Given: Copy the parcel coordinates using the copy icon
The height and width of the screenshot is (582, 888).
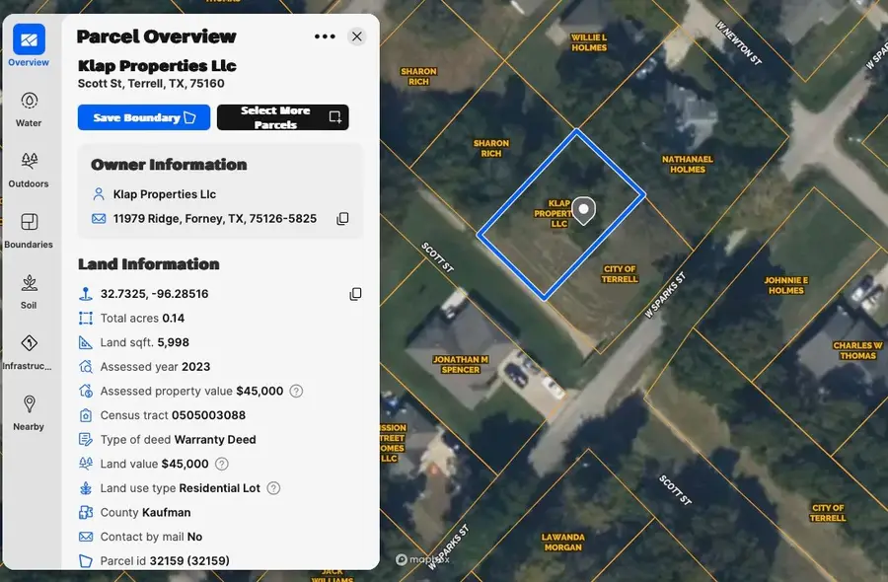Looking at the screenshot, I should click(355, 293).
